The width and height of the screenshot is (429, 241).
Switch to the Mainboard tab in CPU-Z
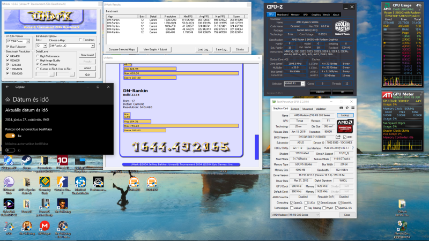pyautogui.click(x=283, y=15)
